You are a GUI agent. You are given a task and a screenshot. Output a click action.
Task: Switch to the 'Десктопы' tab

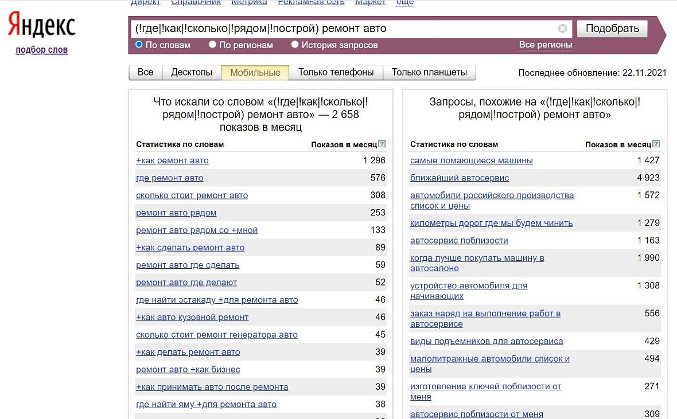[192, 72]
